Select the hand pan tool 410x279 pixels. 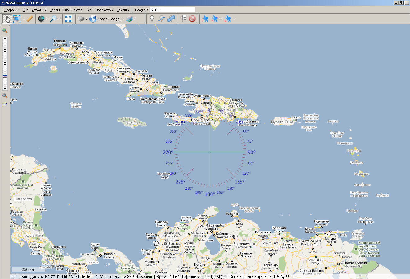pyautogui.click(x=7, y=19)
